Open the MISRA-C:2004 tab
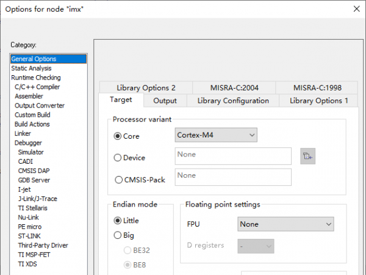366x275 pixels. (x=239, y=87)
